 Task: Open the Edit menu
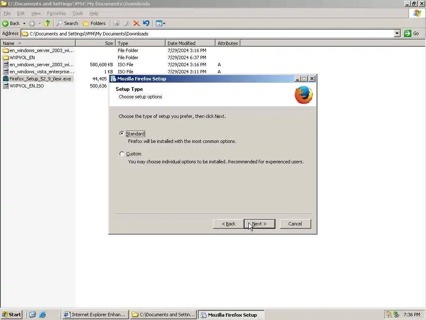click(21, 13)
